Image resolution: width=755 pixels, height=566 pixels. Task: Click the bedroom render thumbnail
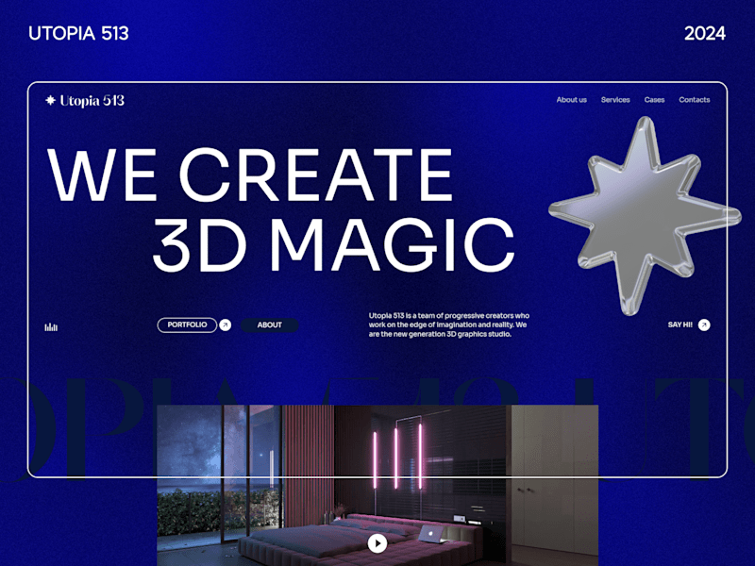click(377, 485)
